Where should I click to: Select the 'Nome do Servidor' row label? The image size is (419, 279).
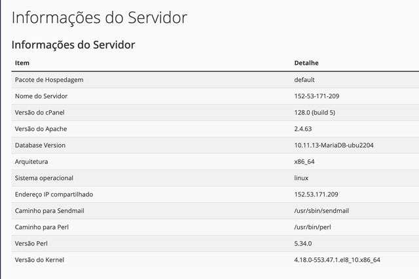tap(41, 96)
